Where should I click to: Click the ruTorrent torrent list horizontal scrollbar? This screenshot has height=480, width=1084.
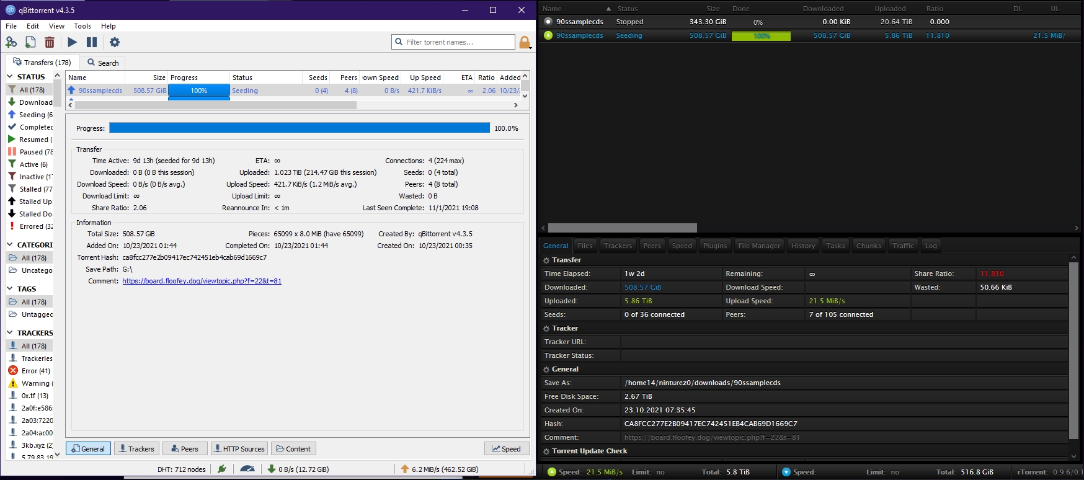(622, 228)
